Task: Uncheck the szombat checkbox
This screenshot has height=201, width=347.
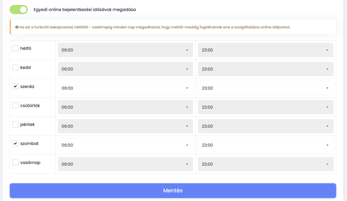Action: coord(15,143)
